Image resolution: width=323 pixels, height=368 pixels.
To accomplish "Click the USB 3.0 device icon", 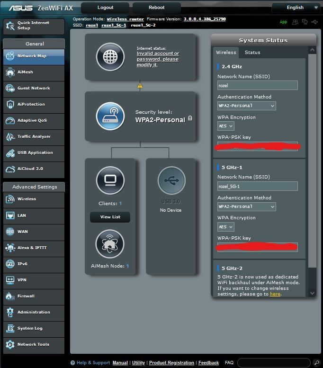I will pos(171,180).
